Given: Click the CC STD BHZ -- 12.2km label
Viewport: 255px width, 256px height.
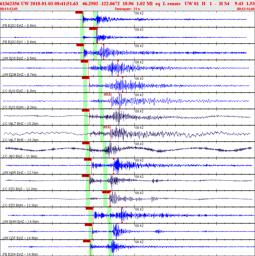Looking at the screenshot, I should pyautogui.click(x=20, y=189).
